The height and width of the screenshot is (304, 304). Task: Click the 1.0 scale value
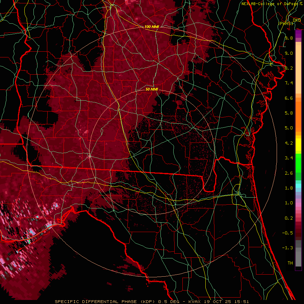289,203
